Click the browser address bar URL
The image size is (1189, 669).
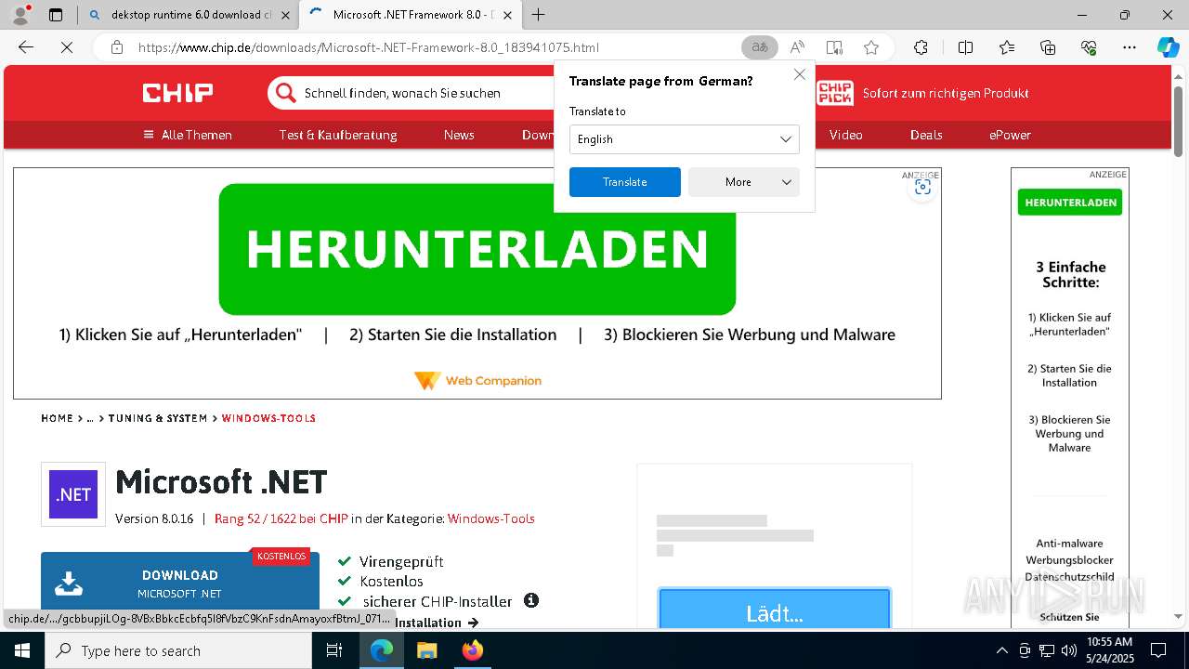click(x=368, y=47)
